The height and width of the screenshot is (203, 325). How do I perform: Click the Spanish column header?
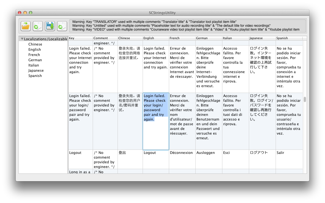pos(289,38)
